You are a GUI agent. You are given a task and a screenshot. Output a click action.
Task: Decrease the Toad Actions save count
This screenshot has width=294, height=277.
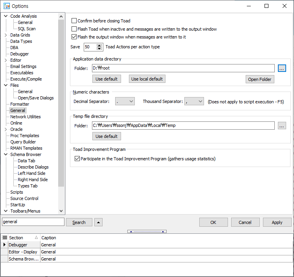[99, 49]
